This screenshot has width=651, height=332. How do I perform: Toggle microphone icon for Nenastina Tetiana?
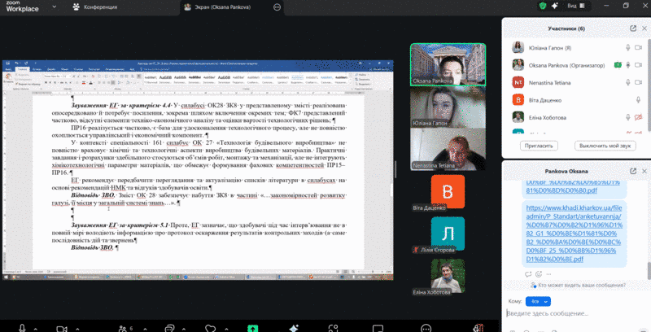pyautogui.click(x=629, y=82)
